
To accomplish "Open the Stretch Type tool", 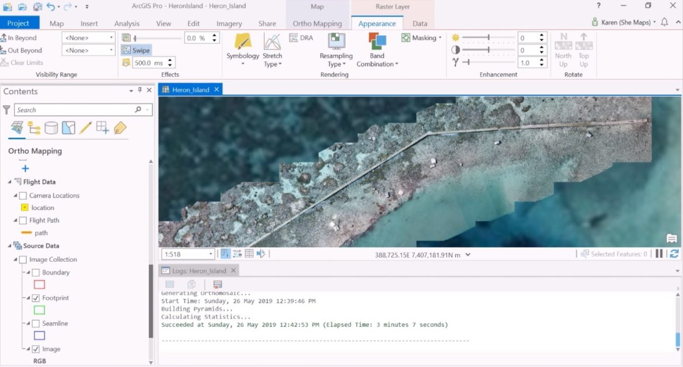I will [x=272, y=49].
